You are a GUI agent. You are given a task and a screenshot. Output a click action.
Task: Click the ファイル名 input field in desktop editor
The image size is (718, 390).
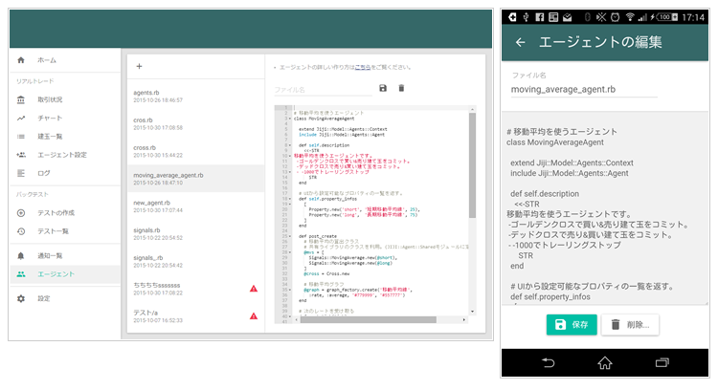pos(324,90)
